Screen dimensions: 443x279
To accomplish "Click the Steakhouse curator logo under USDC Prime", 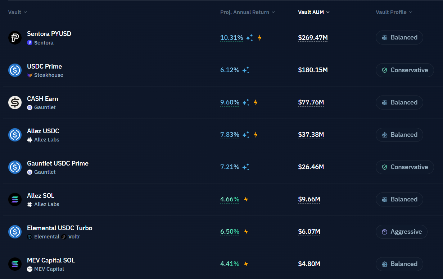I will [x=30, y=75].
